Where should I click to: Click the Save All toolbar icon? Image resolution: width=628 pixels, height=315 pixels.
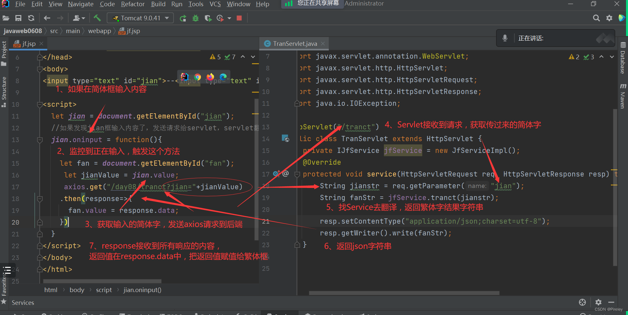point(18,18)
